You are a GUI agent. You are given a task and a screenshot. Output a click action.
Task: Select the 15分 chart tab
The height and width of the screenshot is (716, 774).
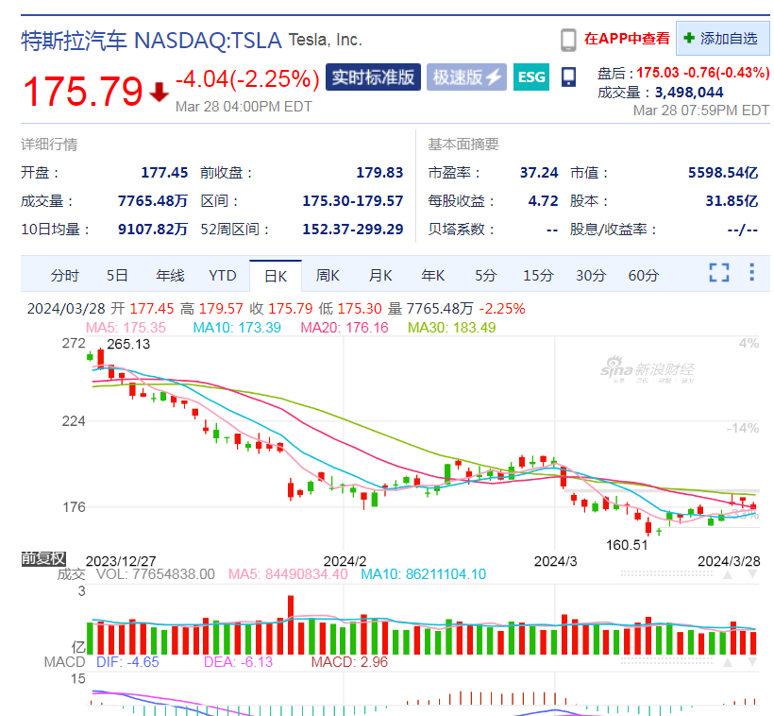pos(538,275)
